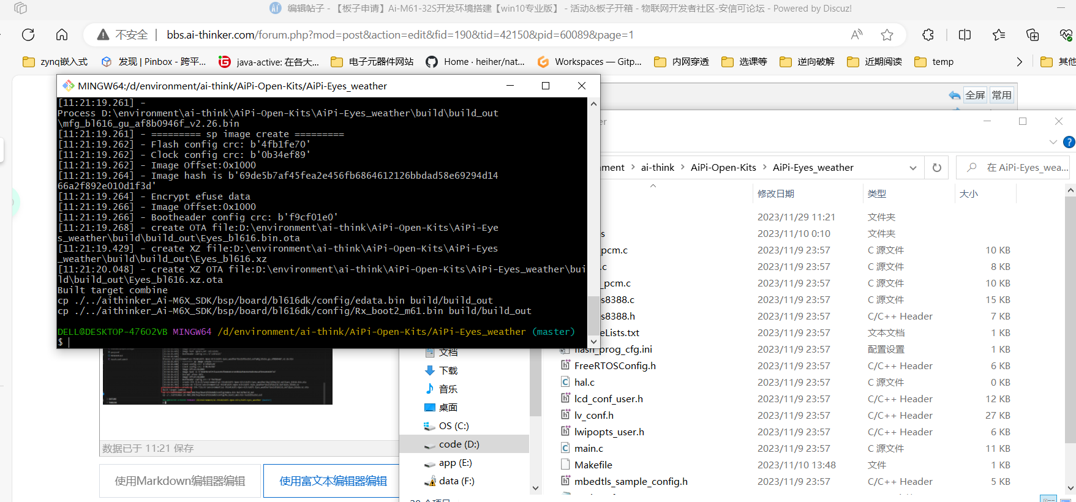Open the 近期阅读 bookmark folder
1076x502 pixels.
[x=875, y=62]
